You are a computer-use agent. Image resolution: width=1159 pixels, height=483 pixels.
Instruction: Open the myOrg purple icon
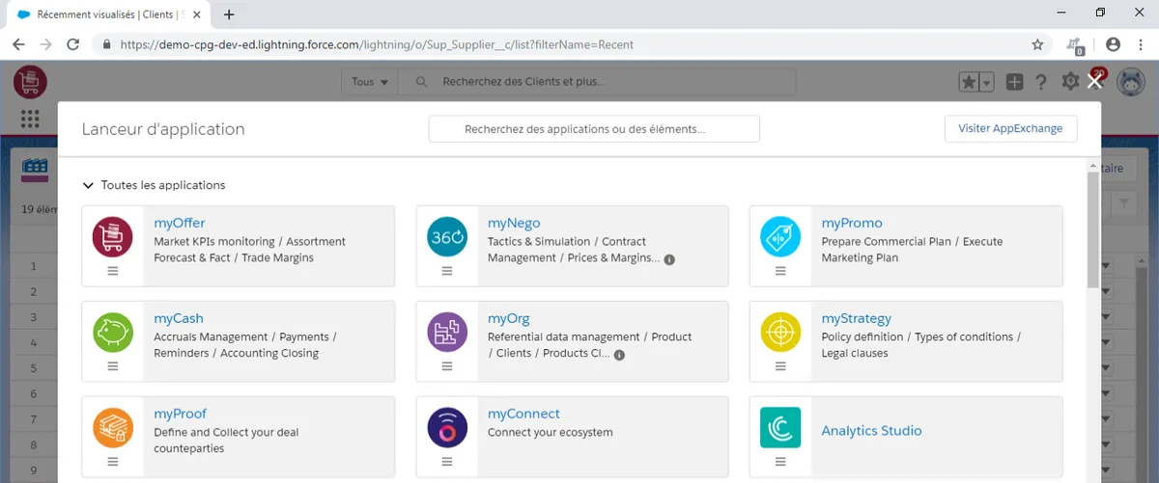446,333
